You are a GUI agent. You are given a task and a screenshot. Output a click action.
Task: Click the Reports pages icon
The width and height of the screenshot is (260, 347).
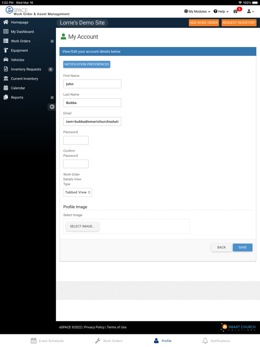(6, 97)
